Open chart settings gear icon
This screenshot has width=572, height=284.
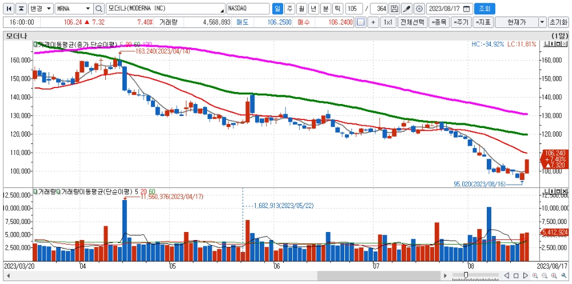pyautogui.click(x=419, y=9)
